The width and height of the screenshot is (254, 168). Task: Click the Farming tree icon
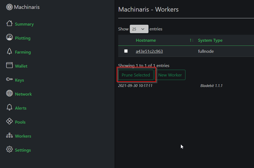click(x=9, y=51)
